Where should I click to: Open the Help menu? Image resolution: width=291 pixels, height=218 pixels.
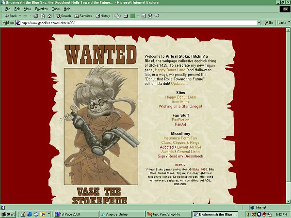coord(67,9)
